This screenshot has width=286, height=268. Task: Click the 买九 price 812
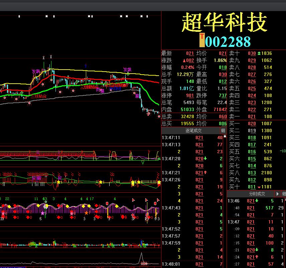tap(252, 180)
